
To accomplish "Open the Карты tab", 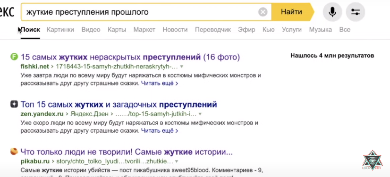I will pos(117,30).
